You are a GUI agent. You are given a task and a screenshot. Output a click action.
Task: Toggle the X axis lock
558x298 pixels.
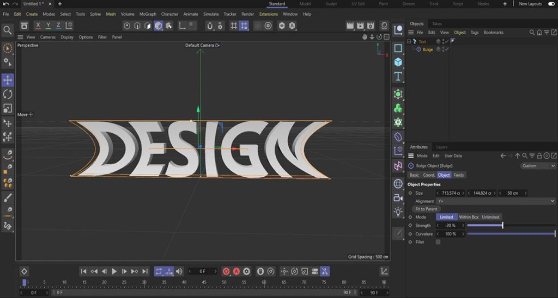click(38, 26)
